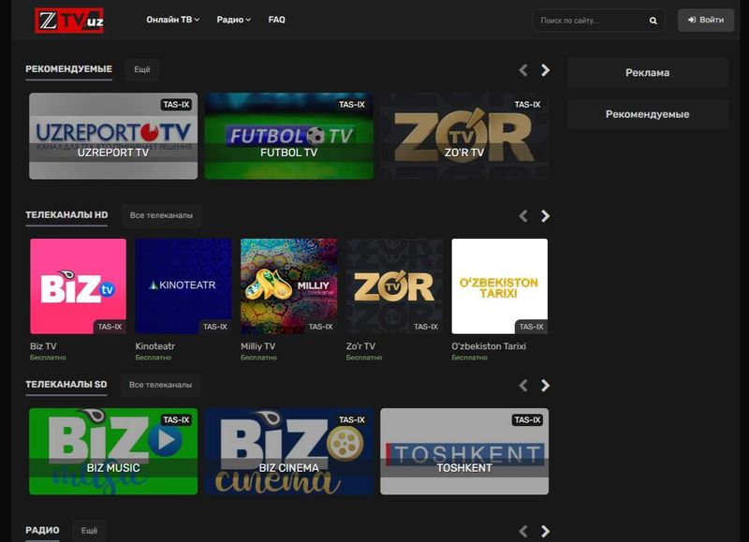Click the РАДИО section heading
The height and width of the screenshot is (542, 749).
[x=42, y=530]
